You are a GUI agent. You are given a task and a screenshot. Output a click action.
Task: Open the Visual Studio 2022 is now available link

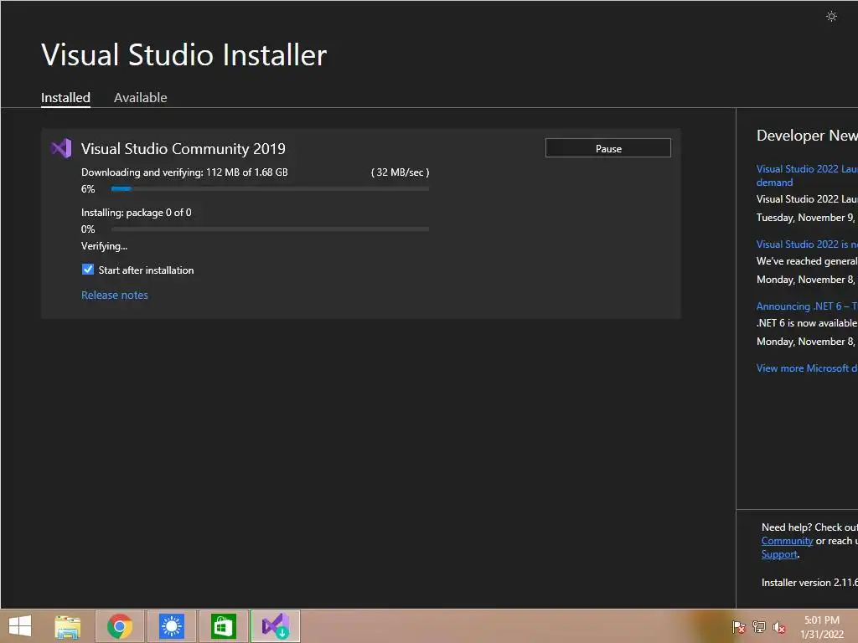[807, 244]
